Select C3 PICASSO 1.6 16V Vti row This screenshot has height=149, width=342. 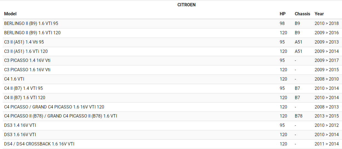(x=27, y=70)
